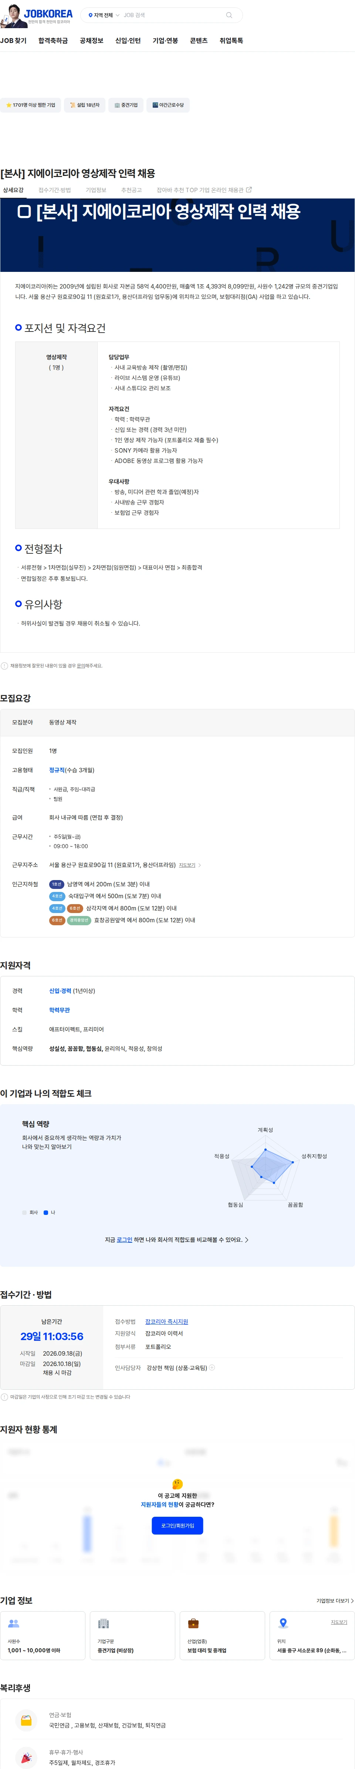The width and height of the screenshot is (355, 1769).
Task: Click the 야간근로수당 badge
Action: pos(168,105)
